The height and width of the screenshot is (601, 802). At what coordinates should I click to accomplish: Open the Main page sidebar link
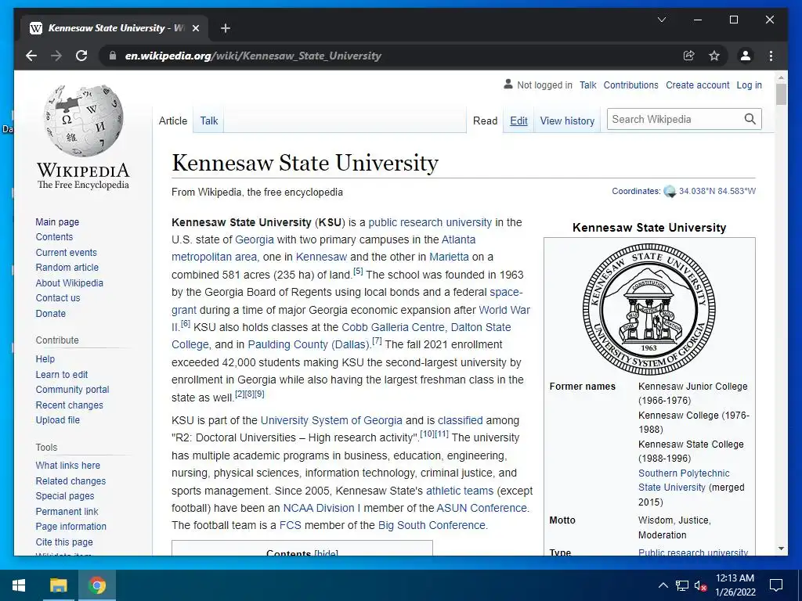click(57, 221)
